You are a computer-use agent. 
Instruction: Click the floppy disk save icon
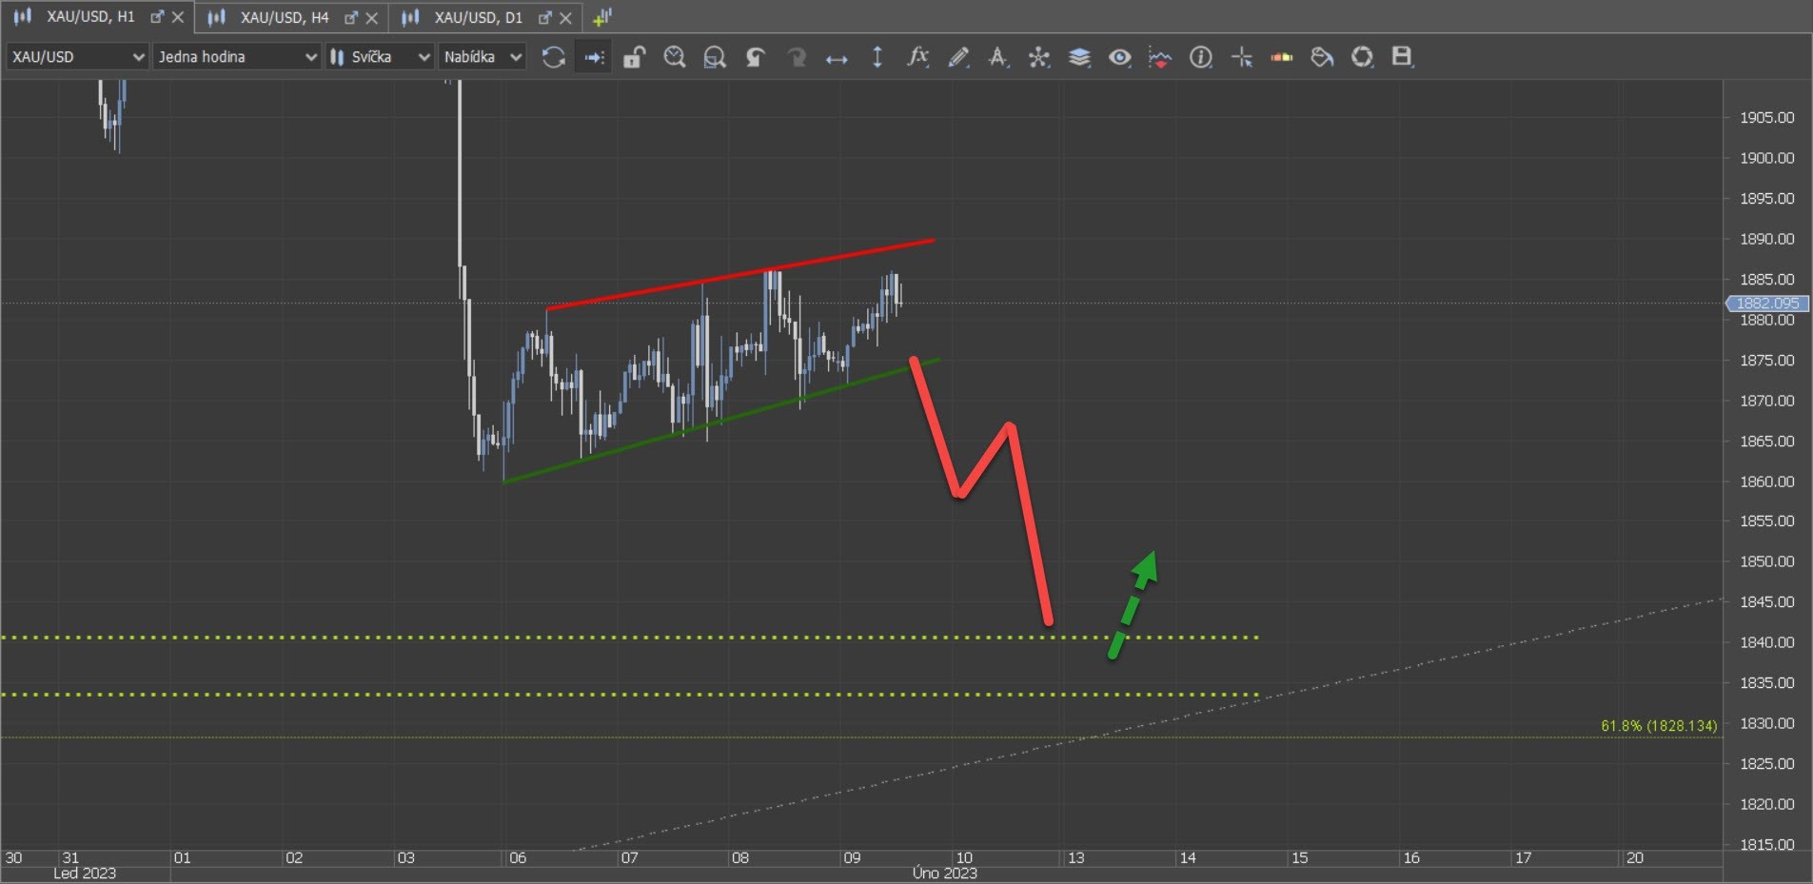point(1403,57)
